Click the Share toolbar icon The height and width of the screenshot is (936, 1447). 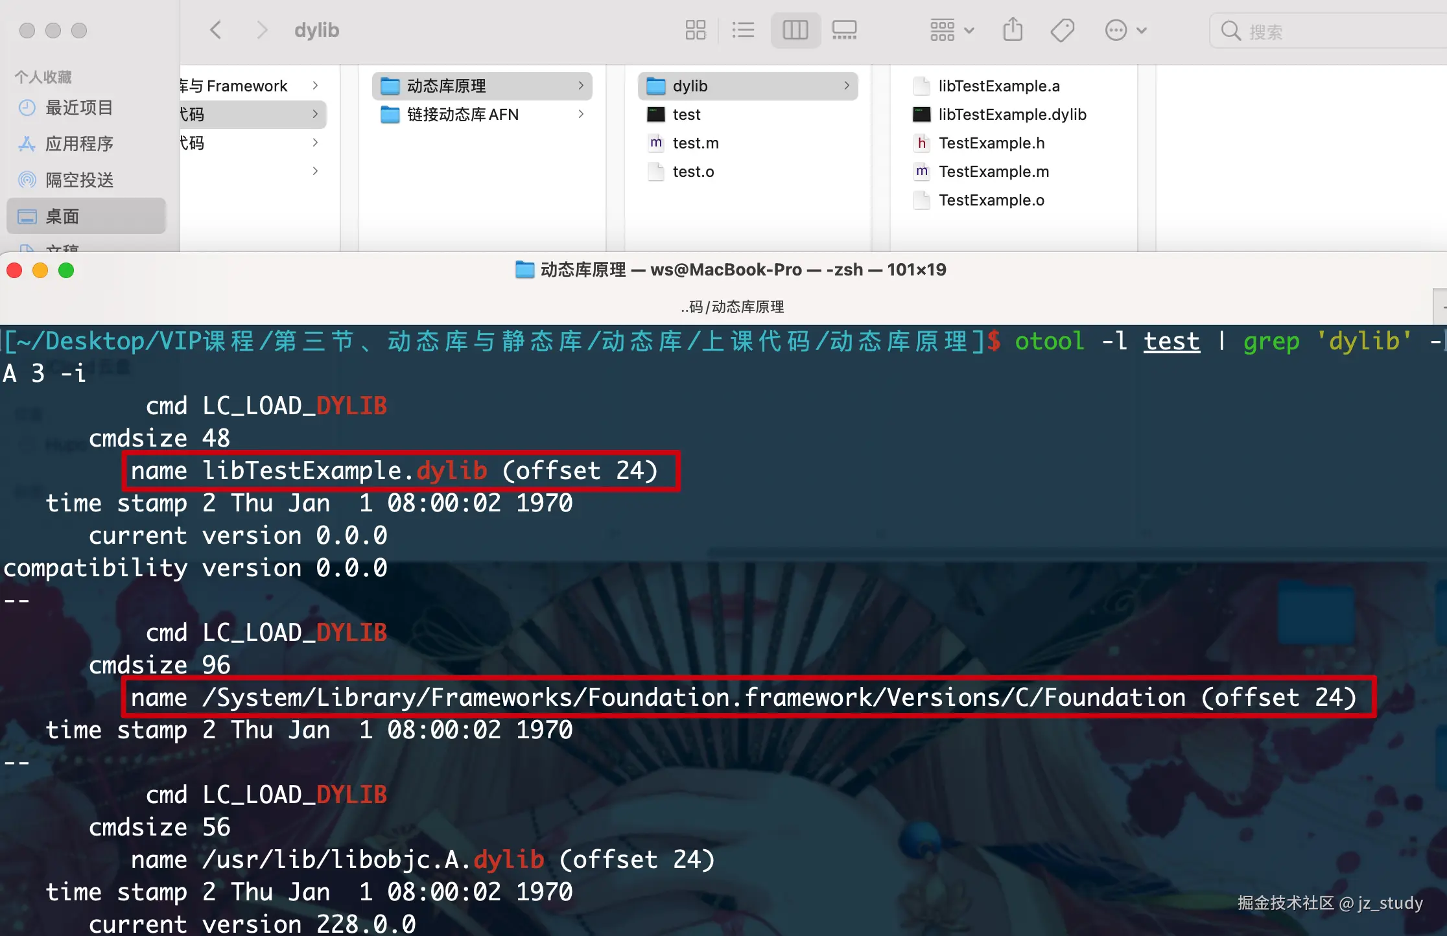(1013, 30)
